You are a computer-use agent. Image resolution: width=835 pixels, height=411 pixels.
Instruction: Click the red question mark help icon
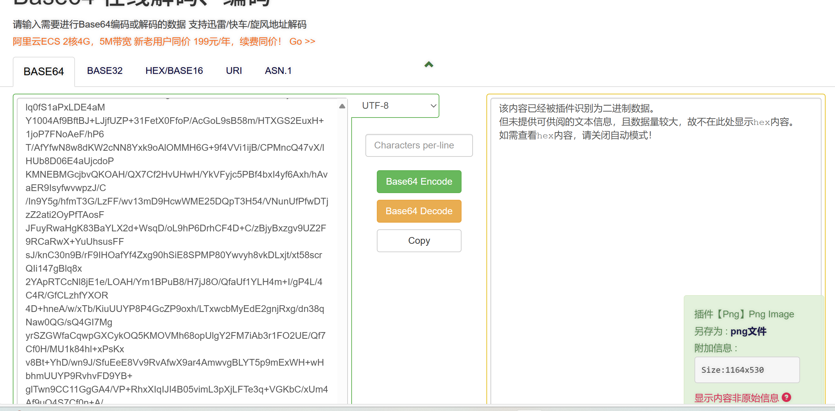[786, 397]
